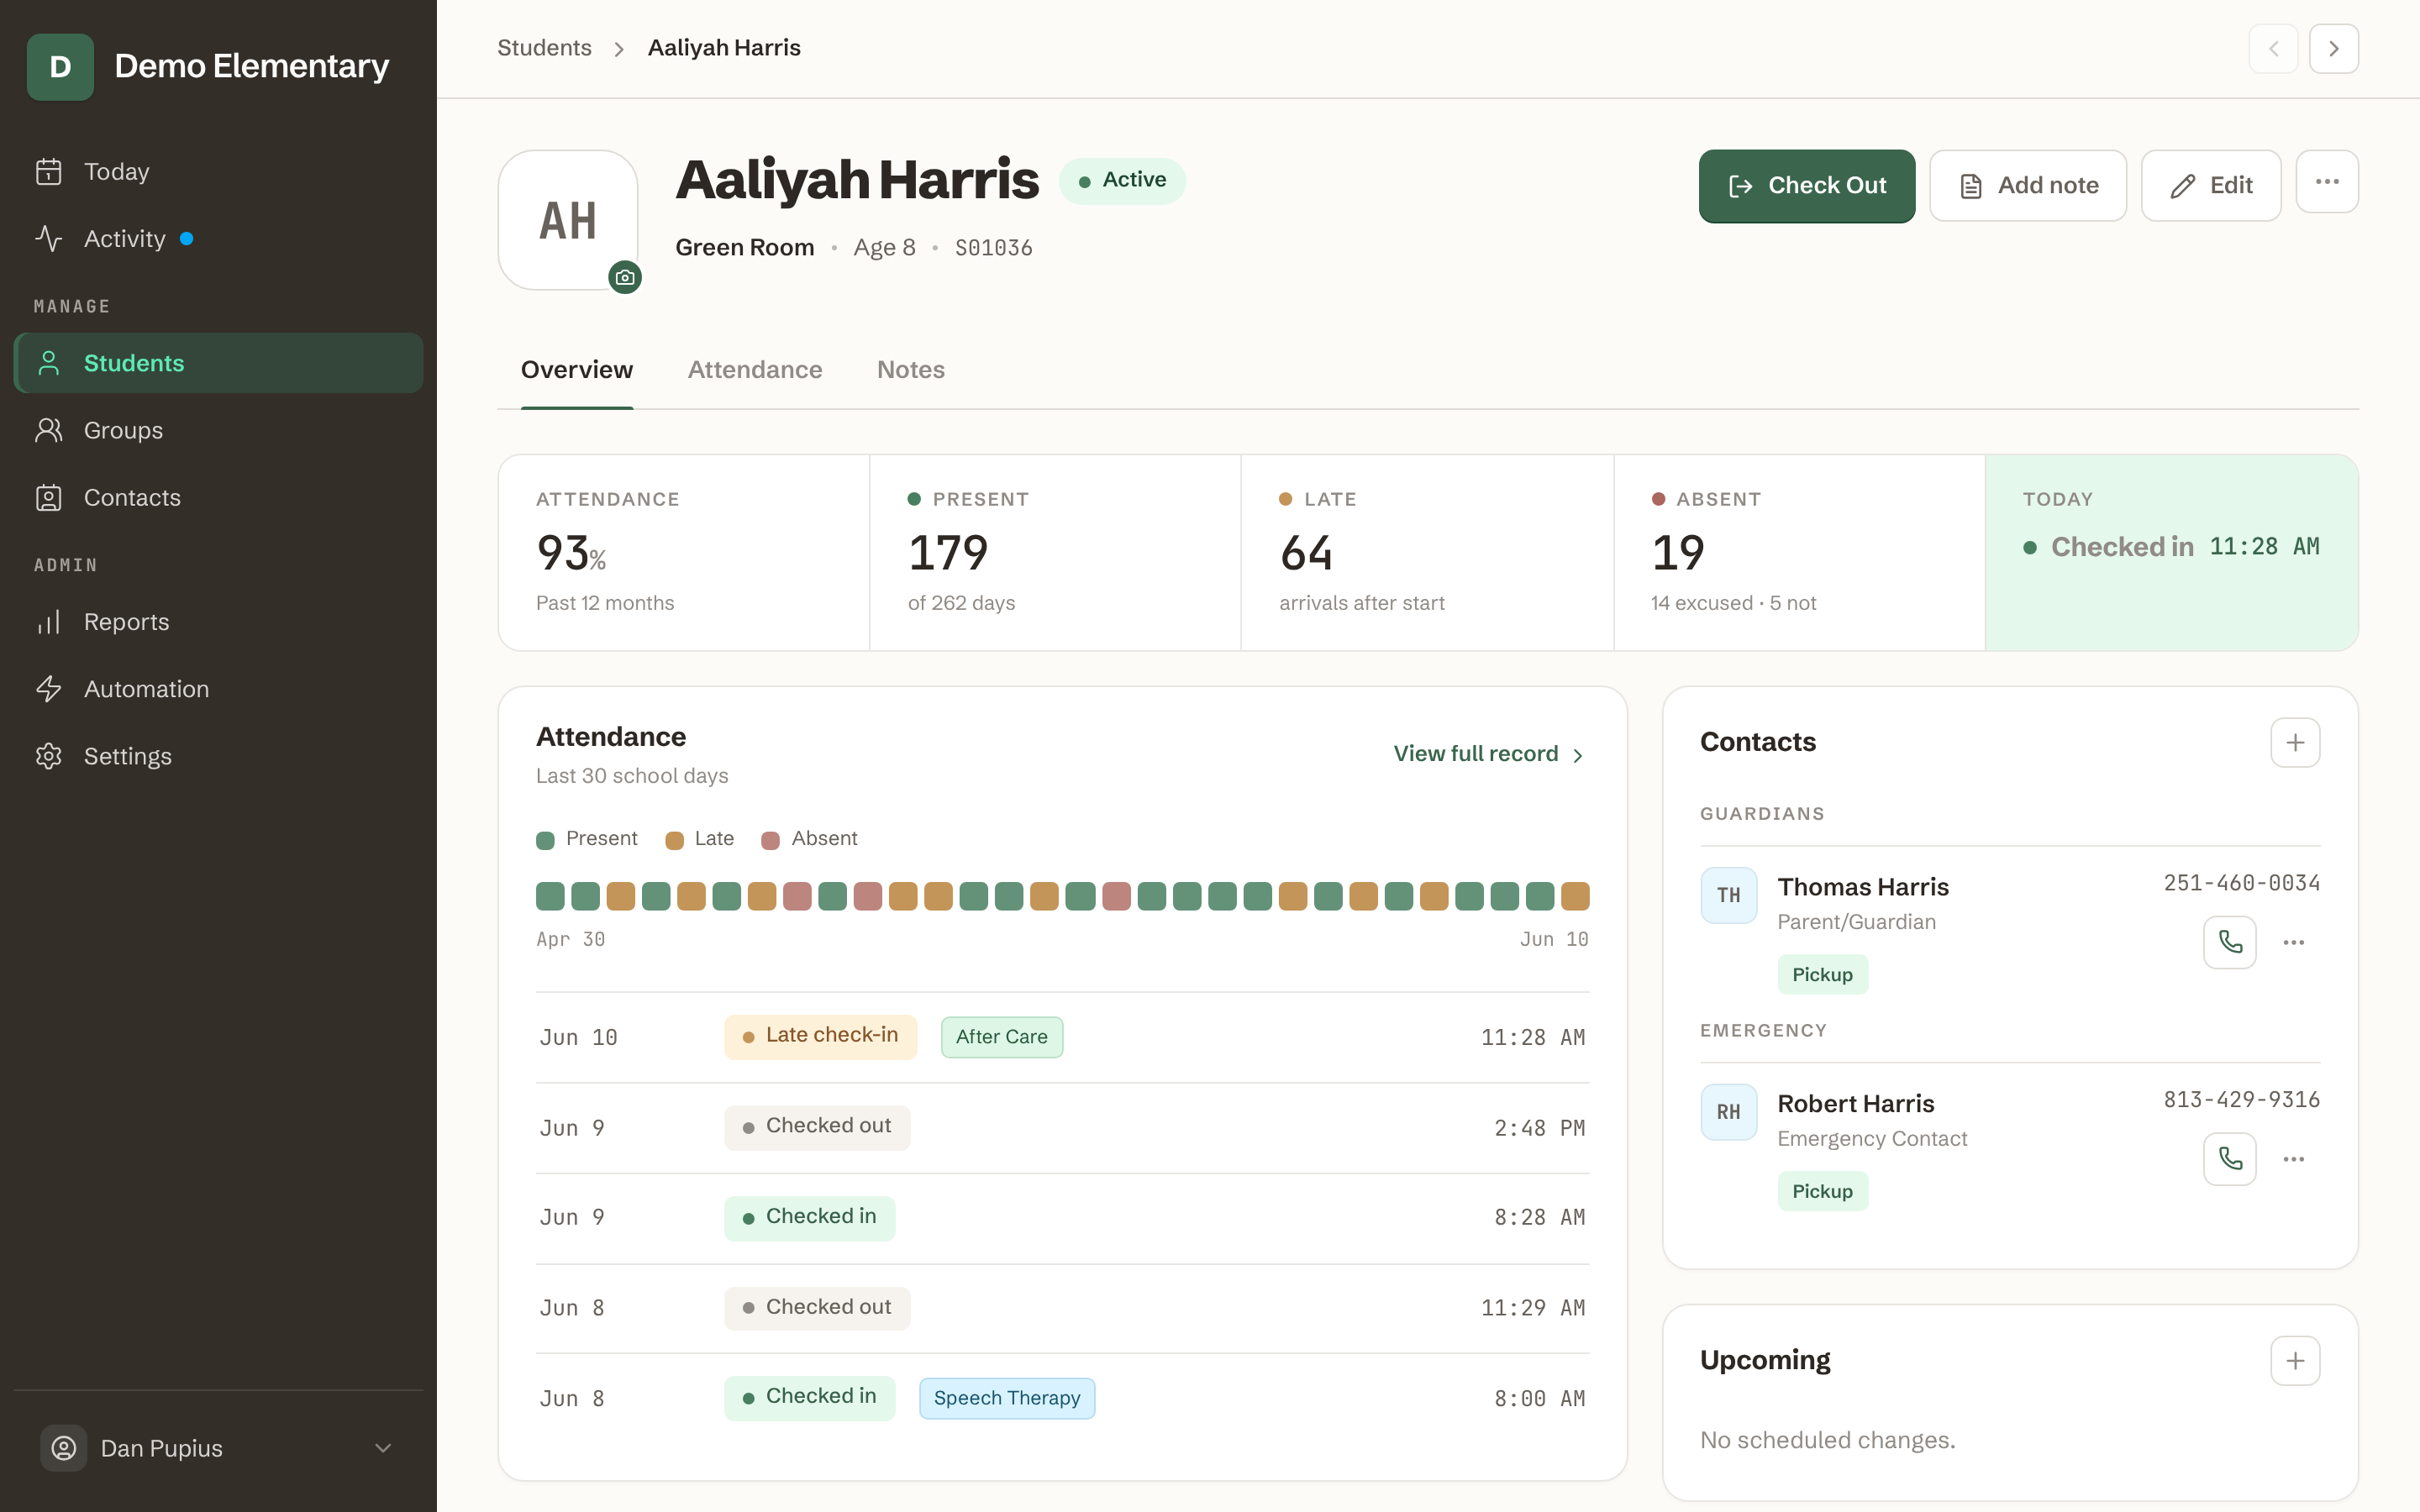
Task: Click phone number 813-429-9316
Action: click(x=2241, y=1100)
